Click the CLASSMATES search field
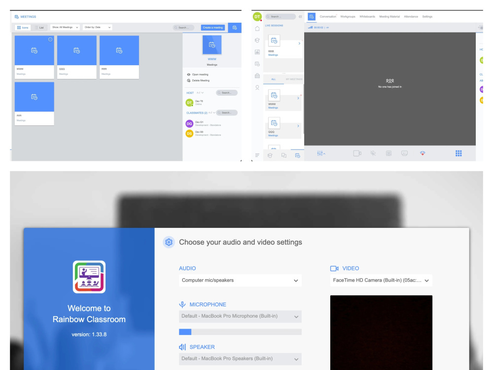The width and height of the screenshot is (493, 370). click(x=227, y=112)
